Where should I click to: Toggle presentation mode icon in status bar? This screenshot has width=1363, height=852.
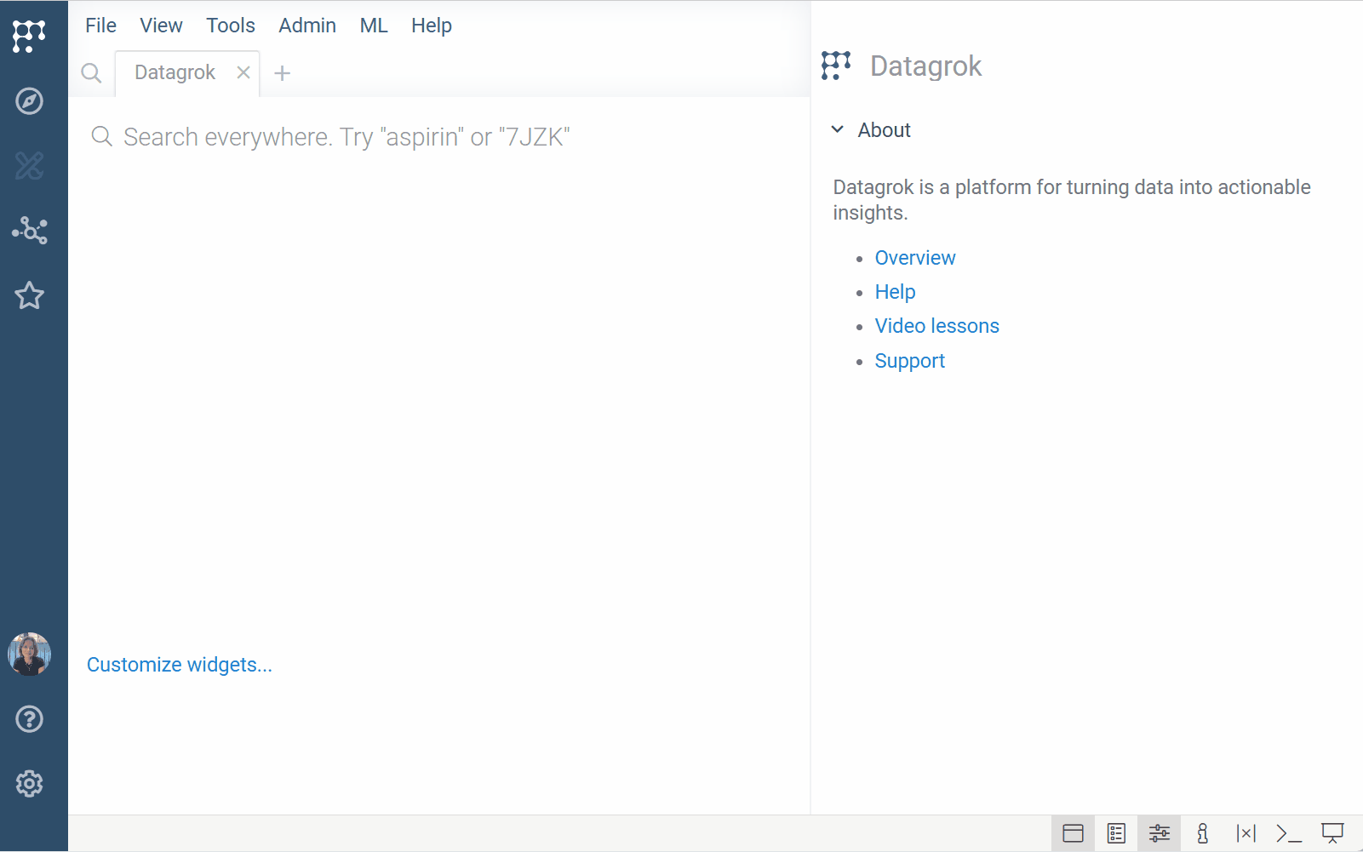1332,833
